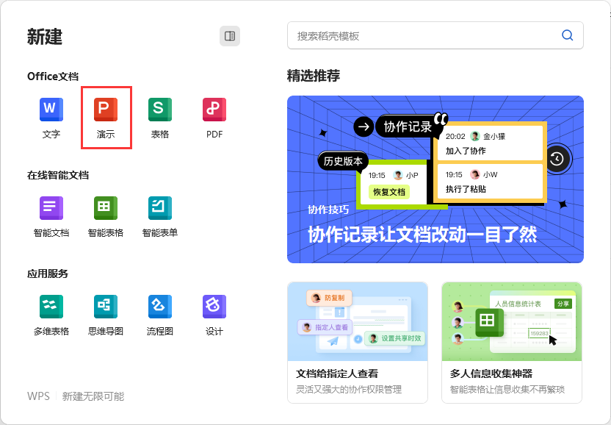Click the 在线智能文档 section heading
The image size is (611, 425).
pos(58,175)
